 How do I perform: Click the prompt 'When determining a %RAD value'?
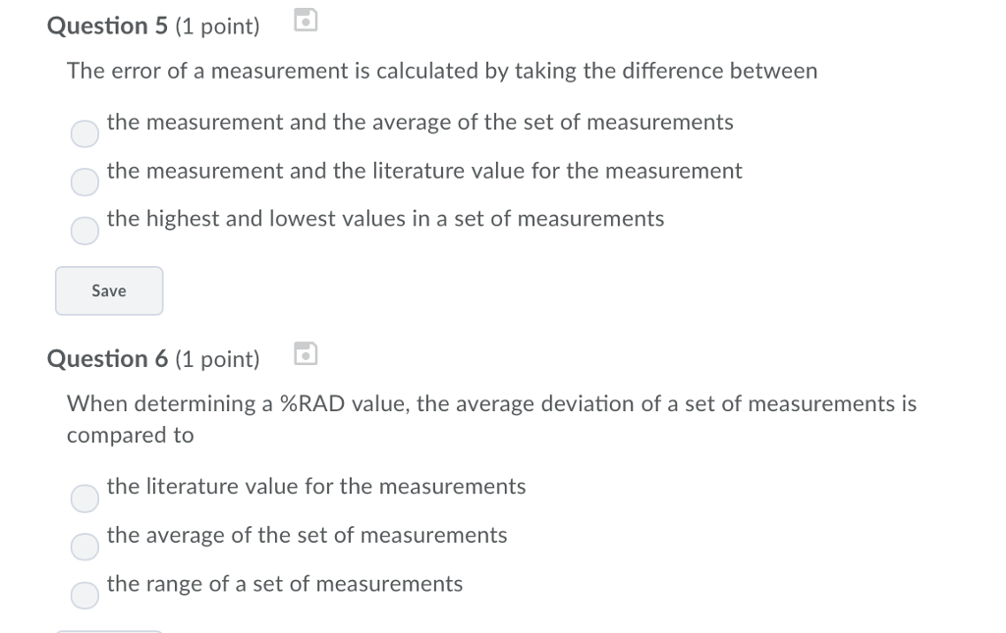(490, 404)
